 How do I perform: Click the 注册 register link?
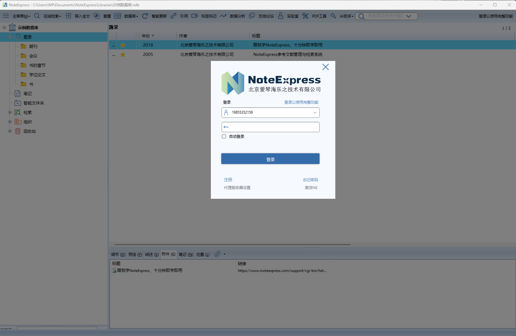(x=228, y=180)
